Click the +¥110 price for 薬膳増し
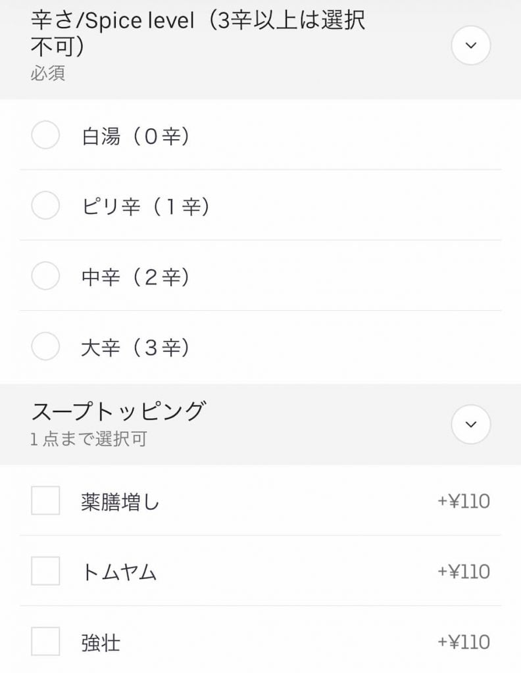Image resolution: width=521 pixels, height=673 pixels. click(x=464, y=501)
